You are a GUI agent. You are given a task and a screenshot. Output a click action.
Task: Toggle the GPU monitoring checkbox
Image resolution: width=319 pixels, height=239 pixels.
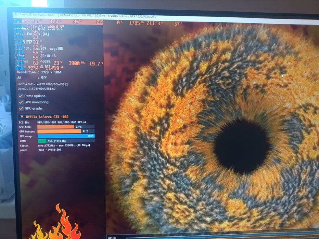21,102
